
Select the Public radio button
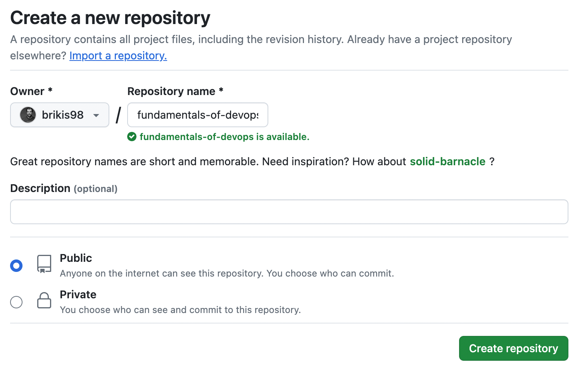point(16,266)
